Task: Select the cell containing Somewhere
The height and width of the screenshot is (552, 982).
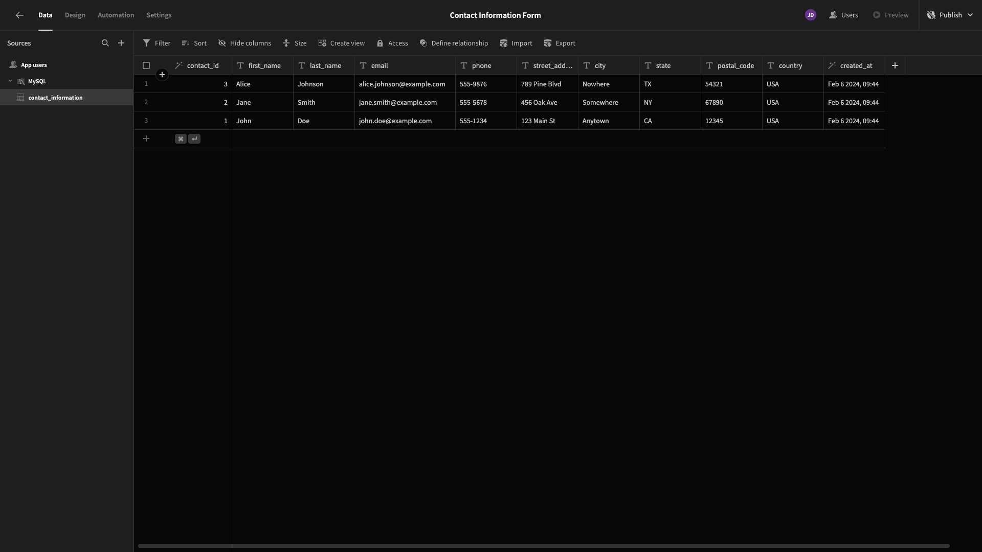Action: point(609,102)
